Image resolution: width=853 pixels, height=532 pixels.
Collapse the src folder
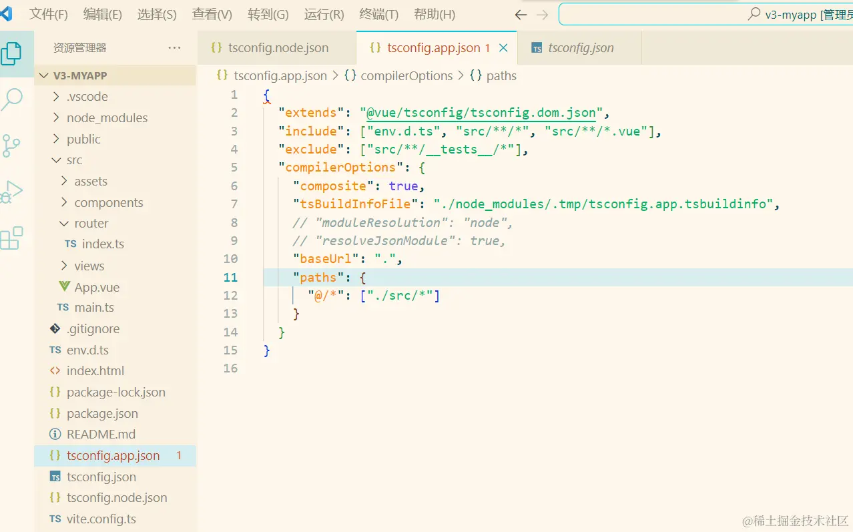click(x=115, y=160)
